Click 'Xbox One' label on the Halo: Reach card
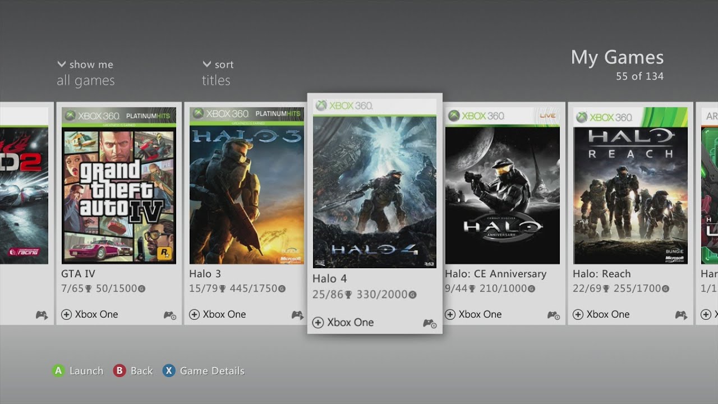Viewport: 718px width, 404px height. tap(608, 314)
